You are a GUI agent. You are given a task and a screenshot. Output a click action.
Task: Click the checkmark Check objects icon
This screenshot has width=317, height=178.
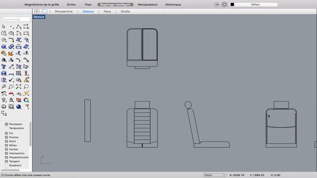(11, 80)
